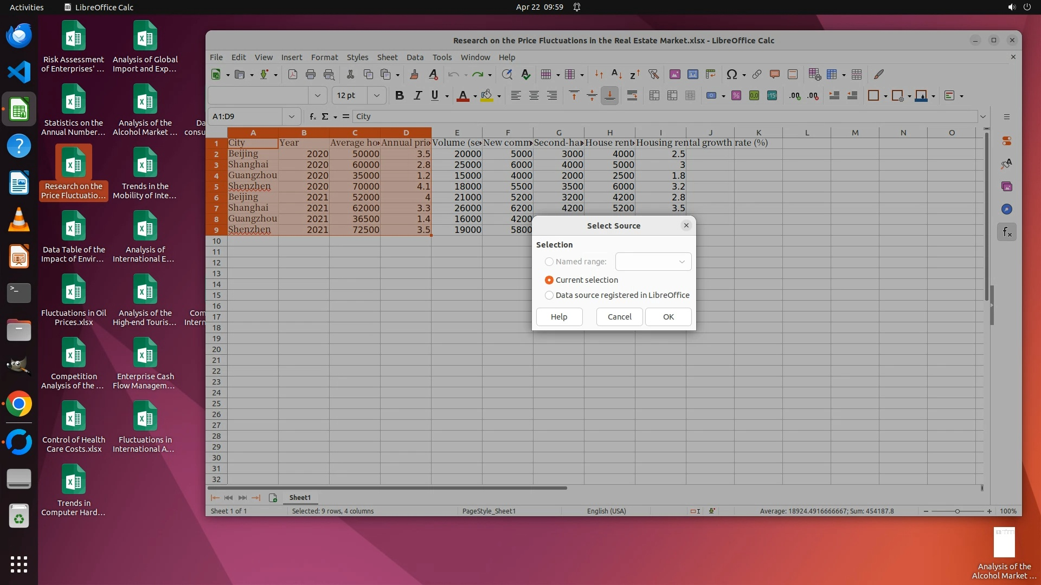This screenshot has height=585, width=1041.
Task: Open the Data menu
Action: click(x=415, y=57)
